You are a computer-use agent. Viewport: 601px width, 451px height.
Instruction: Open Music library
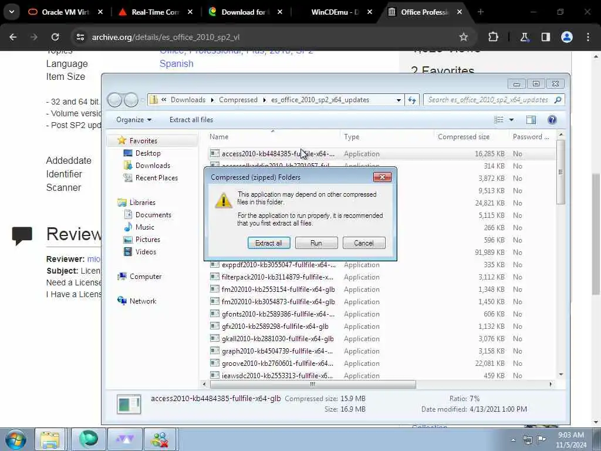[144, 227]
